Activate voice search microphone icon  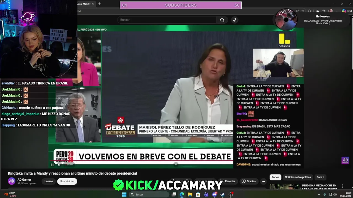click(x=235, y=20)
